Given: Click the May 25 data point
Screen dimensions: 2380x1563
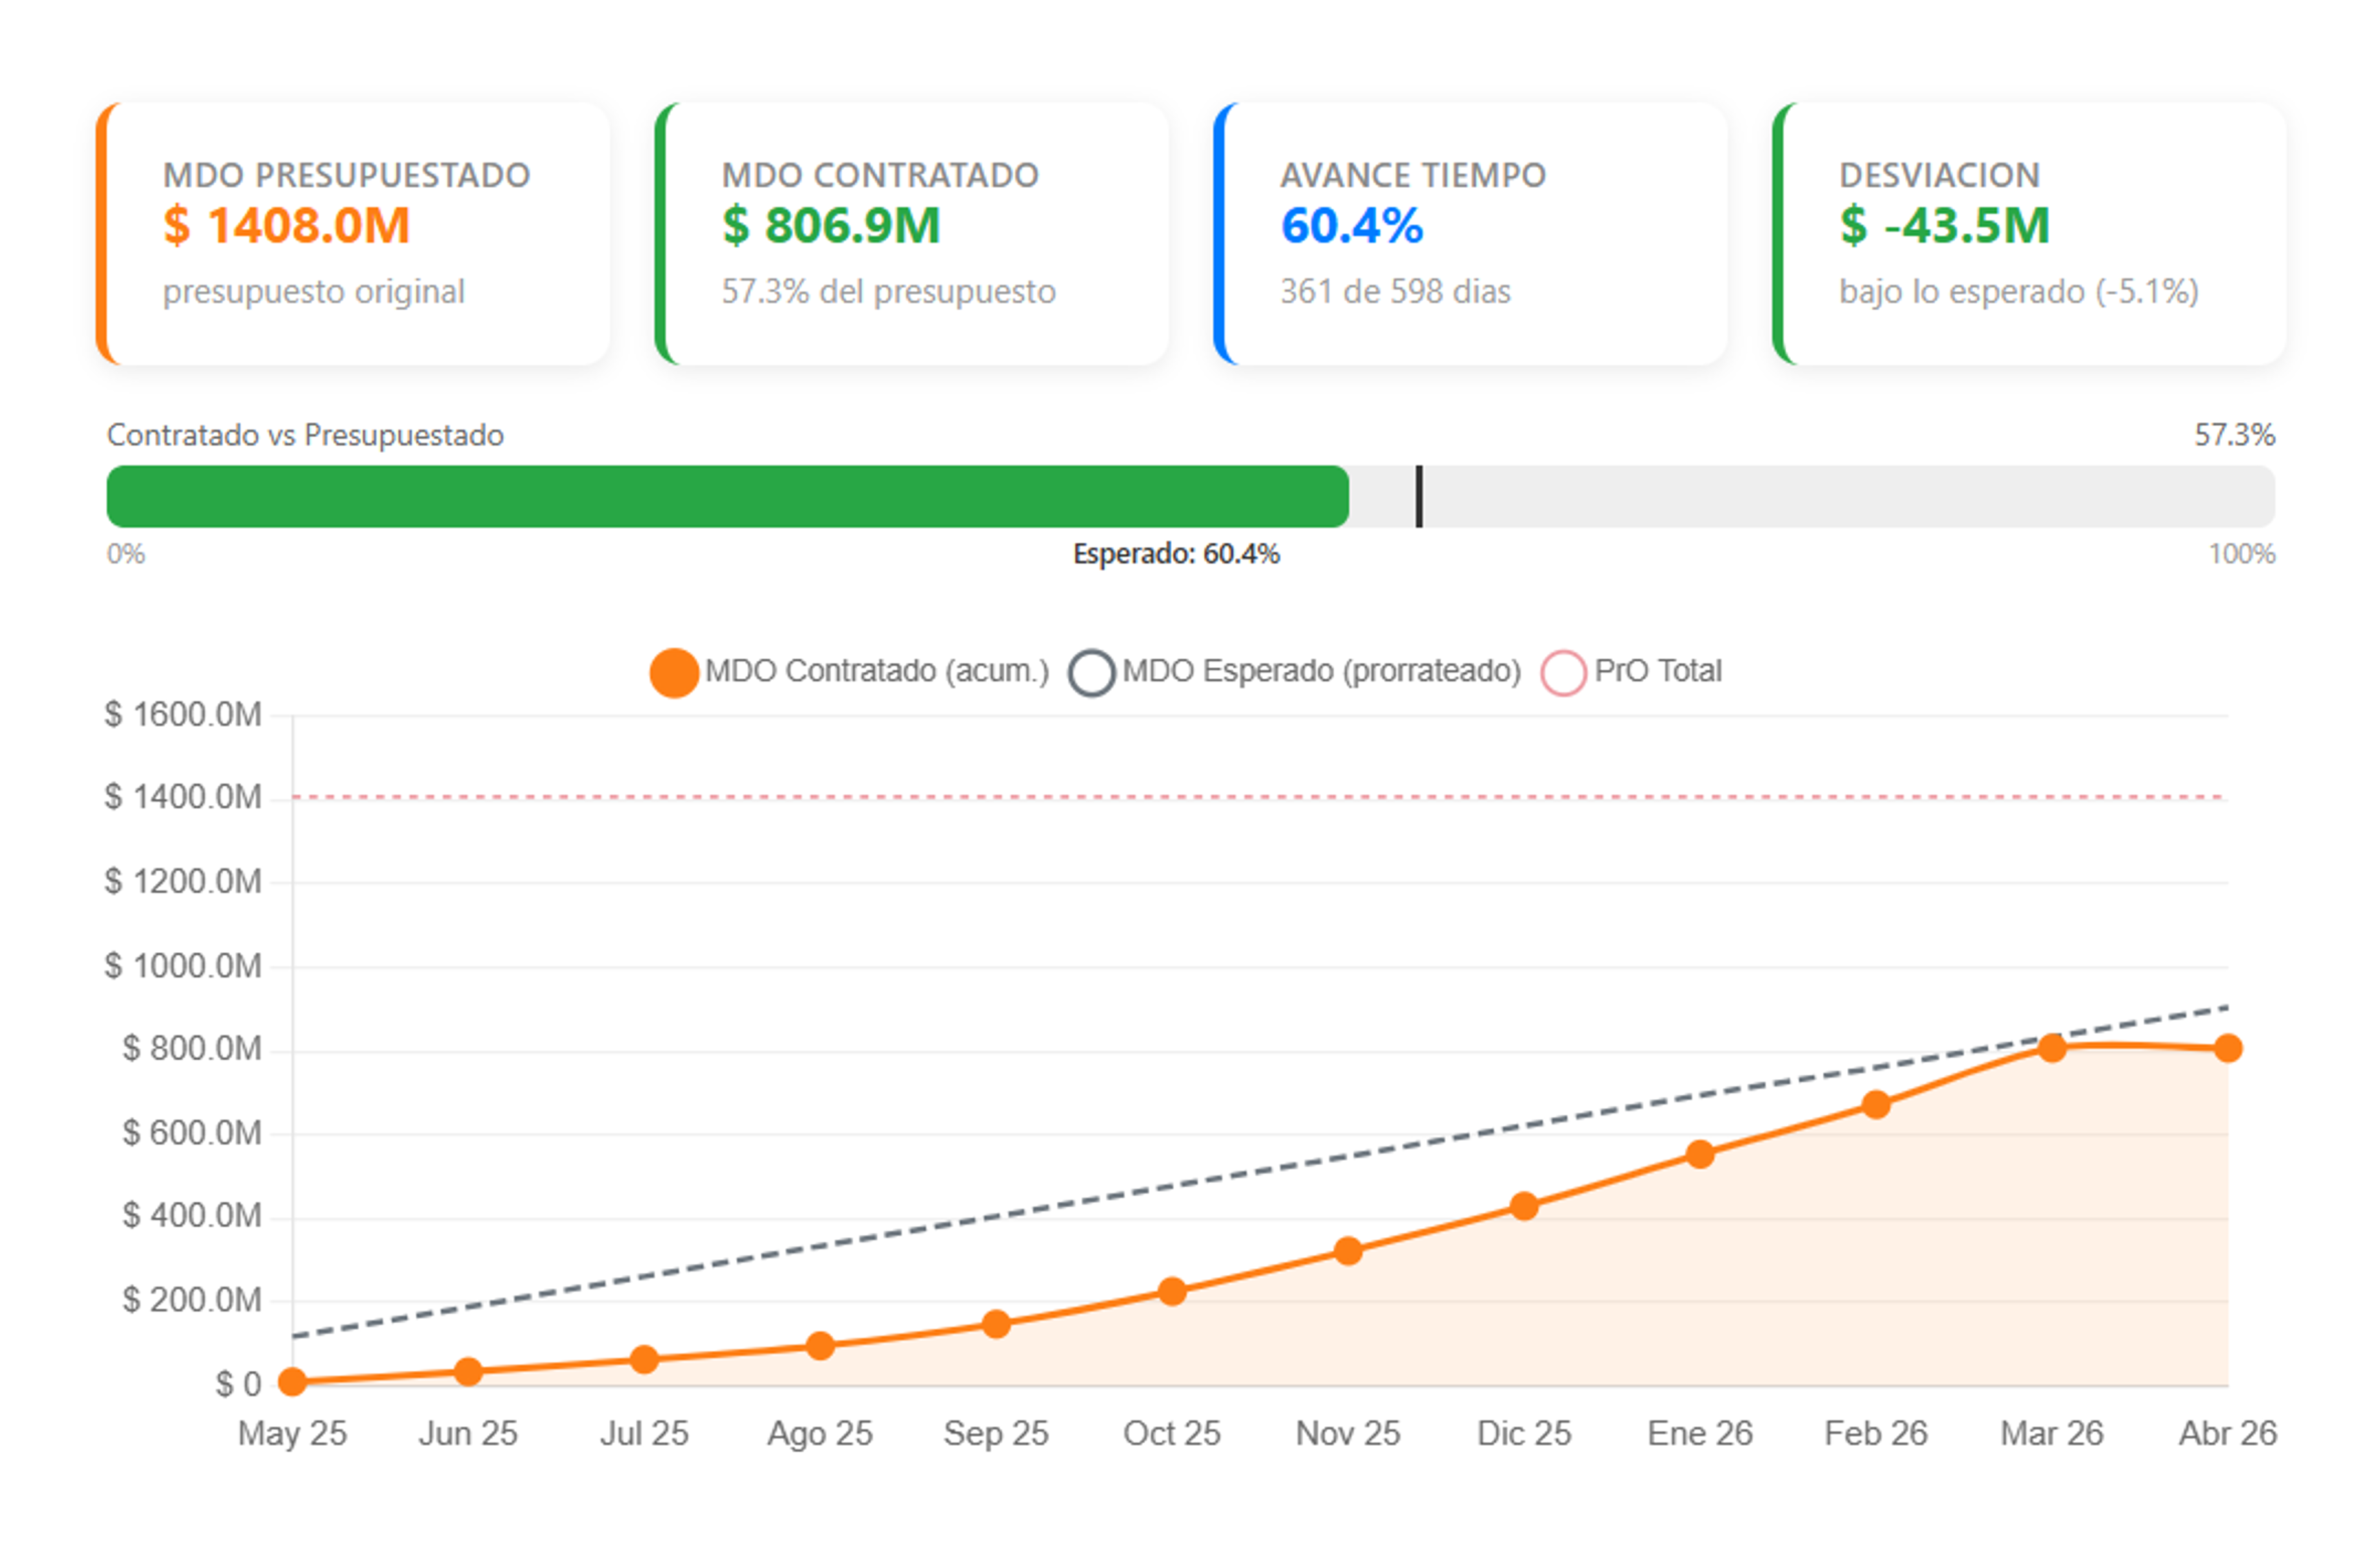Looking at the screenshot, I should [x=292, y=1383].
